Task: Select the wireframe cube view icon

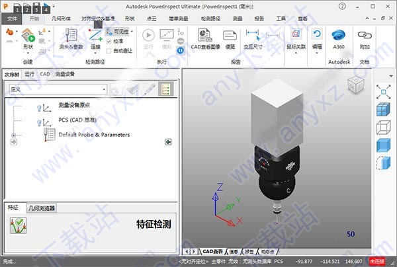Action: click(383, 128)
